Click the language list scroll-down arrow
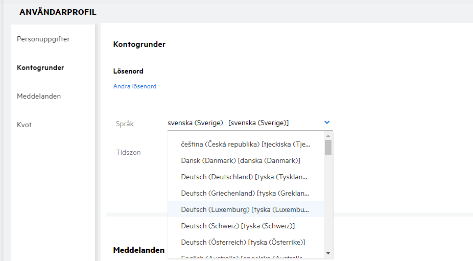This screenshot has height=261, width=473. click(x=328, y=253)
